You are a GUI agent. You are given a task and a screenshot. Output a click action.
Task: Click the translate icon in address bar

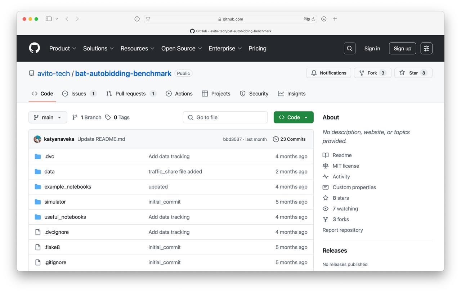pos(306,19)
